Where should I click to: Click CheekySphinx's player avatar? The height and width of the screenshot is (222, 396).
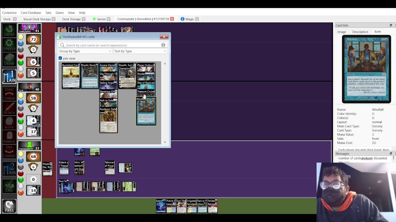coord(29,28)
